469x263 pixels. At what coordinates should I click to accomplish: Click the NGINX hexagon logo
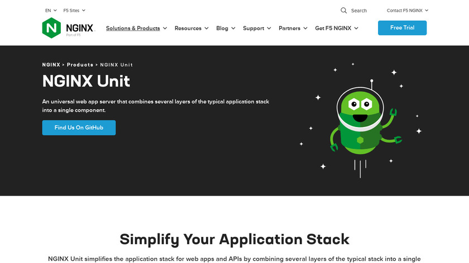coord(51,28)
